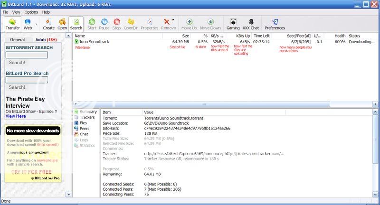
Task: Click the 02:35:14 time left cell
Action: pyautogui.click(x=261, y=42)
